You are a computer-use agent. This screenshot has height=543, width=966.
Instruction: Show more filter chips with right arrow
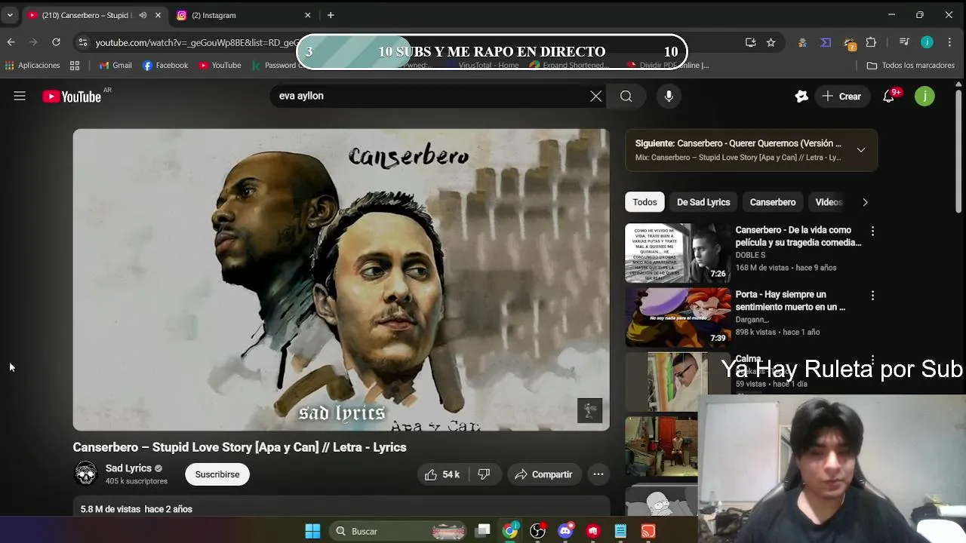pyautogui.click(x=865, y=202)
